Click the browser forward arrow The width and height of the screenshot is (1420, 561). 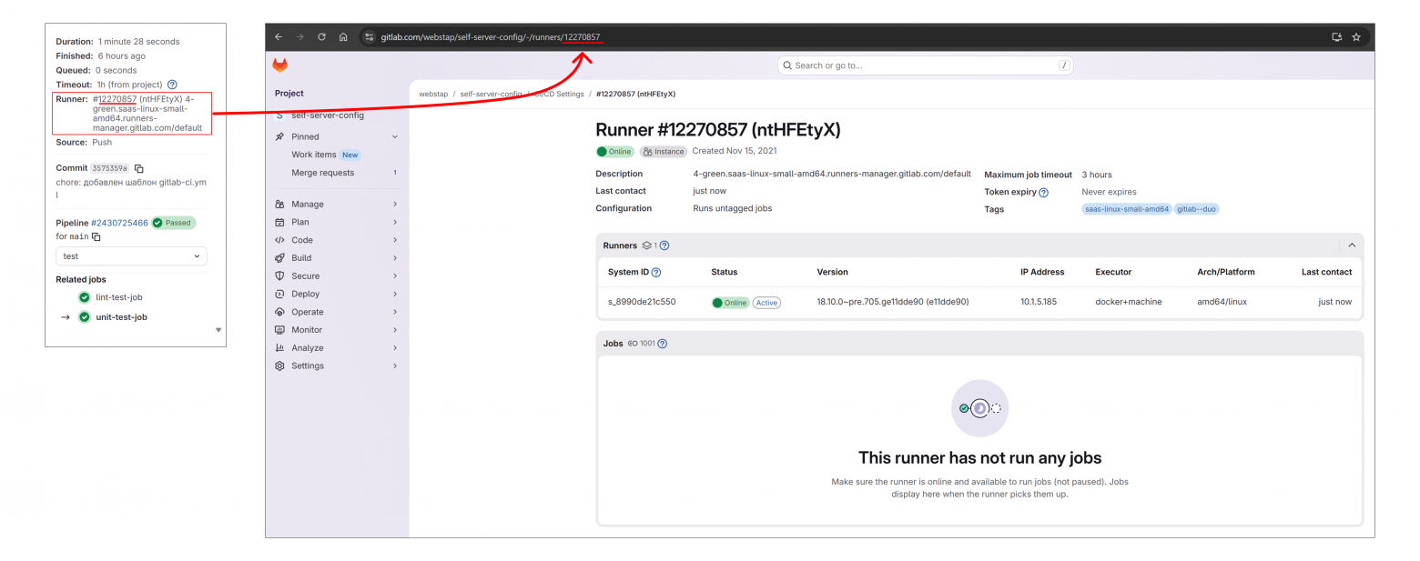299,37
